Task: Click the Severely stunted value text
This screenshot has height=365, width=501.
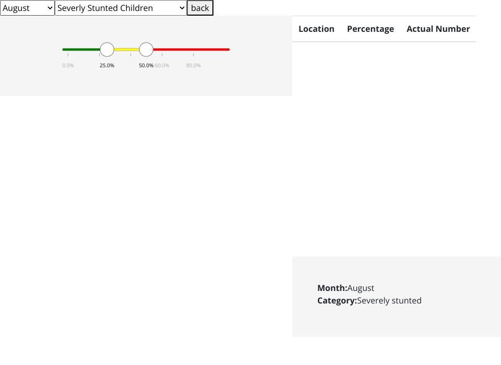Action: click(x=389, y=300)
